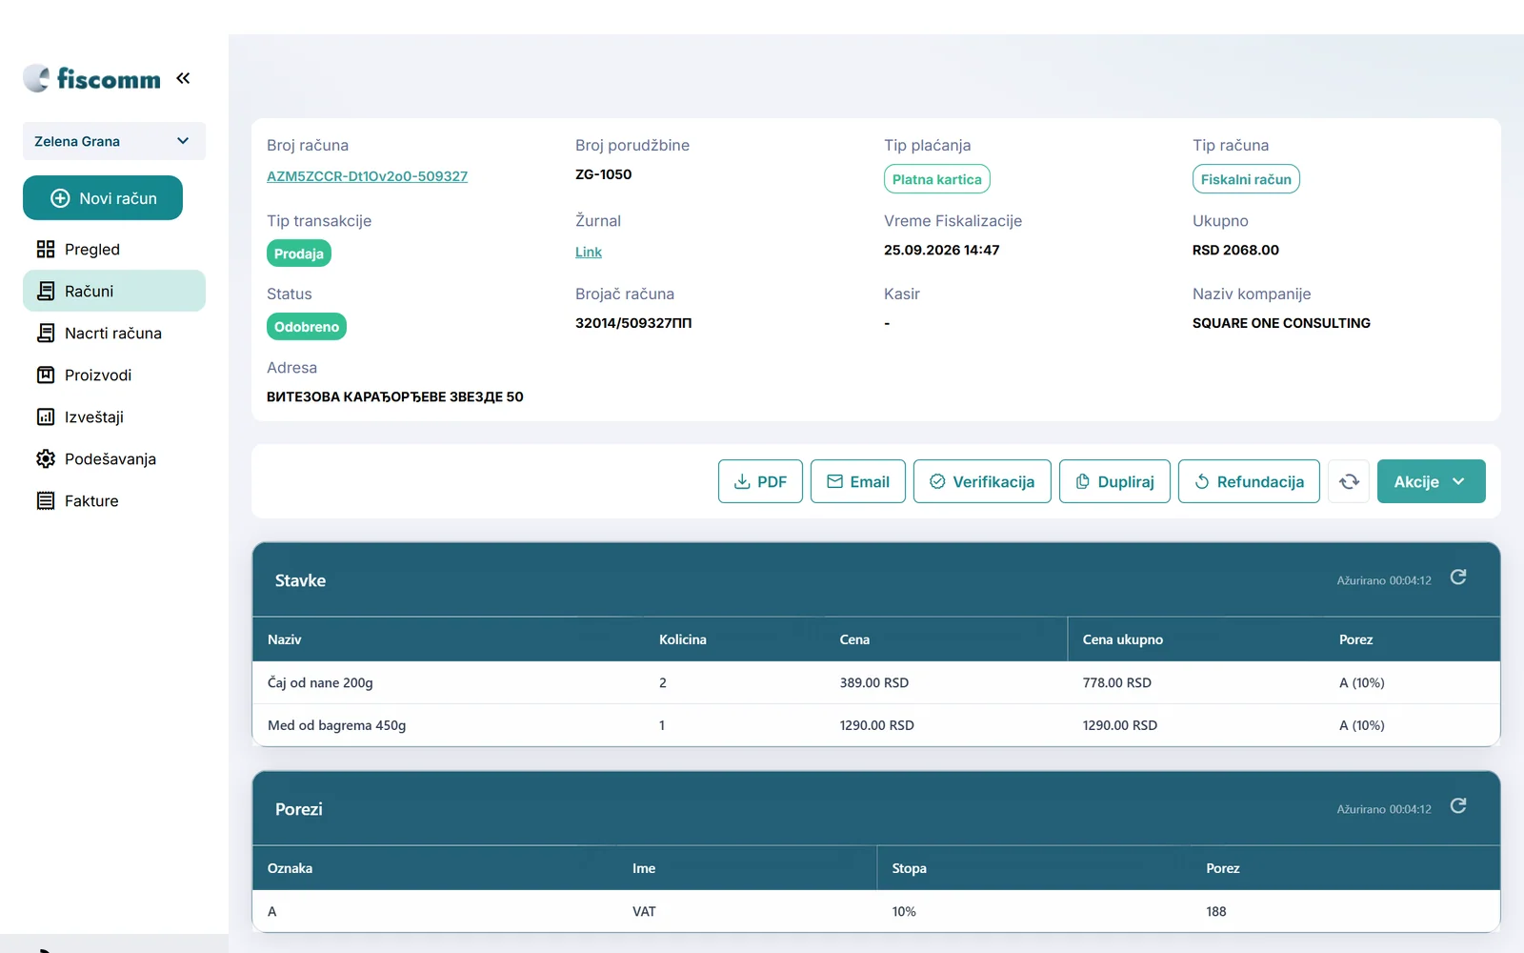Select the Med od bagrema 450g row

(876, 725)
